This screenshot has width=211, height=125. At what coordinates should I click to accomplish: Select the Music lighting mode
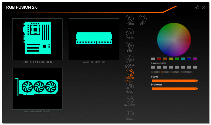[130, 86]
